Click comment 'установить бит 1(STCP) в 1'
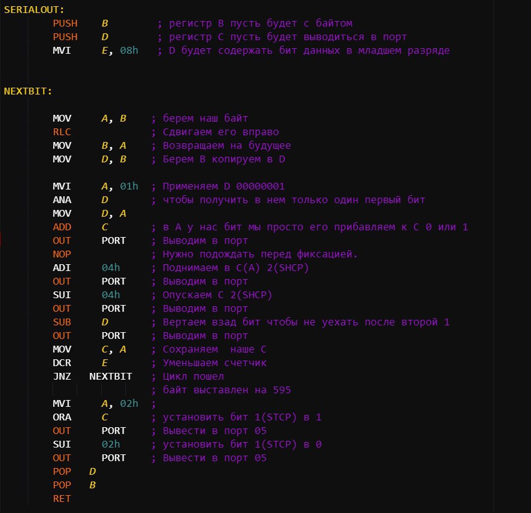Image resolution: width=531 pixels, height=513 pixels. click(242, 417)
